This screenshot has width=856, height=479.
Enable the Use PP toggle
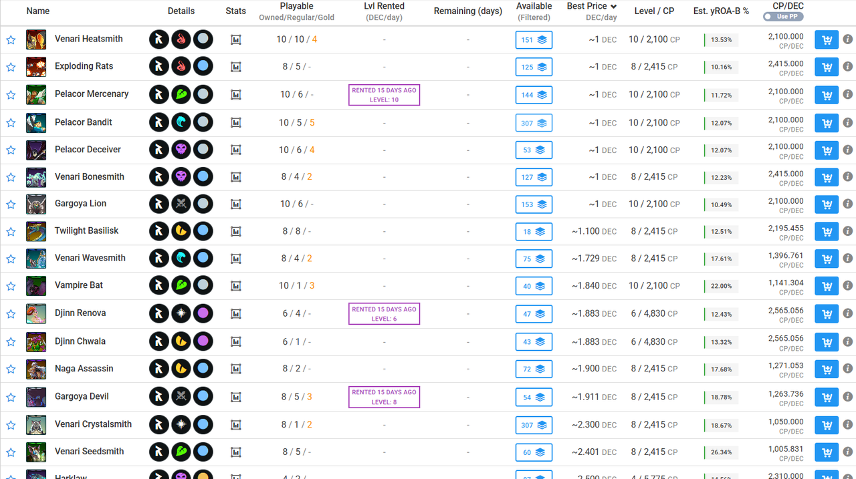coord(783,17)
